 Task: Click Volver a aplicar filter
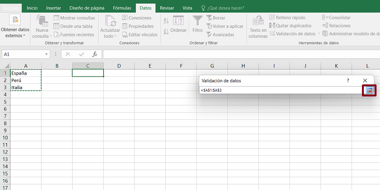click(225, 26)
